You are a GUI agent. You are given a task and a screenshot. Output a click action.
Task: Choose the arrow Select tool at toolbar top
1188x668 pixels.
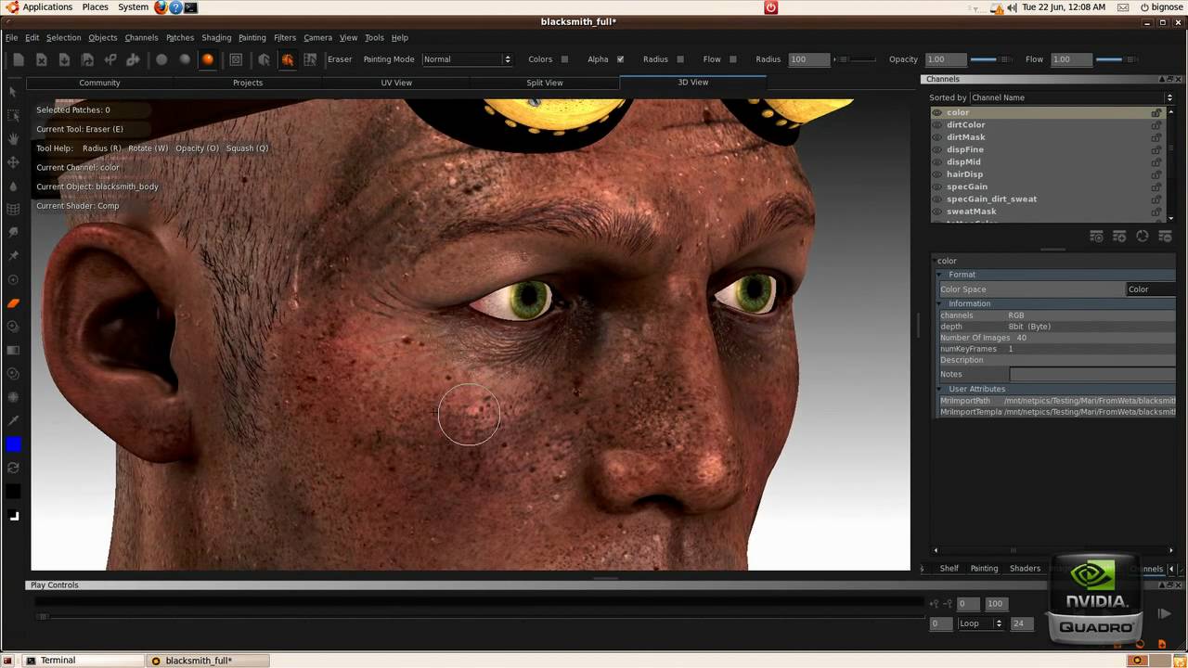pos(13,92)
